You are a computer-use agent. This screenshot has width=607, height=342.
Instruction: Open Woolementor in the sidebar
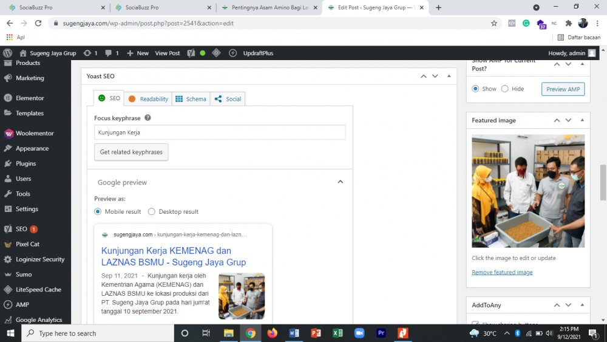point(35,133)
